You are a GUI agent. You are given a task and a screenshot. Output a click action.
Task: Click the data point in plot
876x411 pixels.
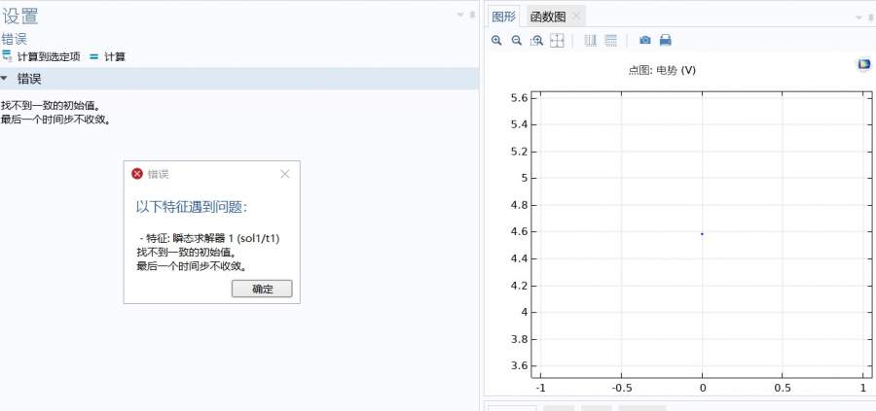coord(702,233)
